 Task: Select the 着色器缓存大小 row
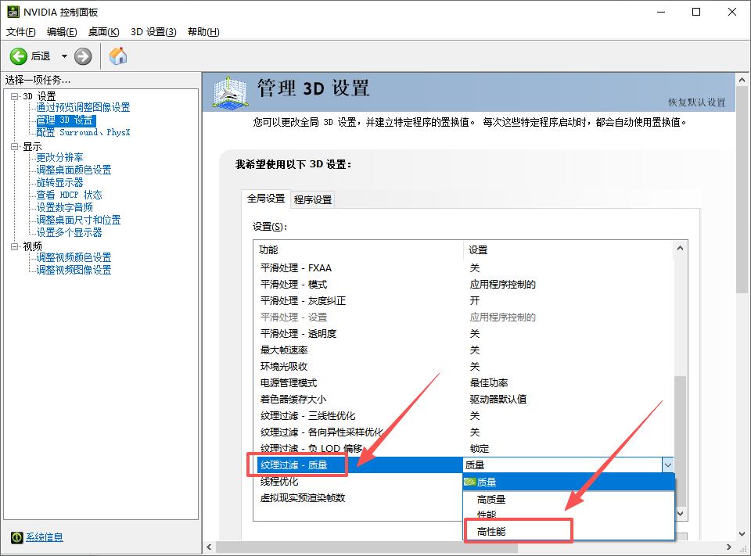point(463,400)
